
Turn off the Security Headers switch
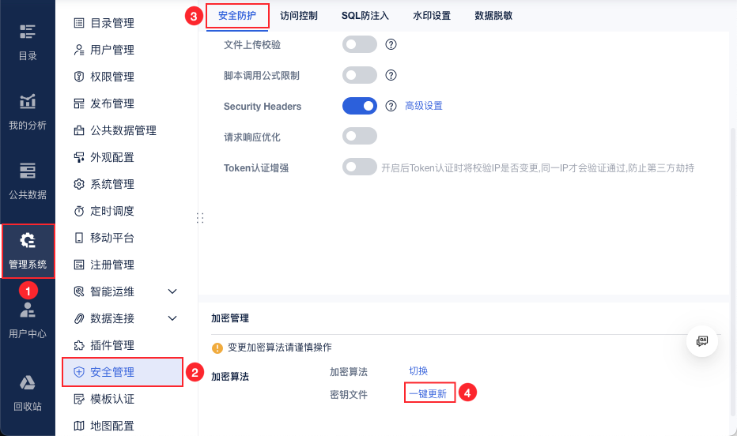[x=360, y=106]
